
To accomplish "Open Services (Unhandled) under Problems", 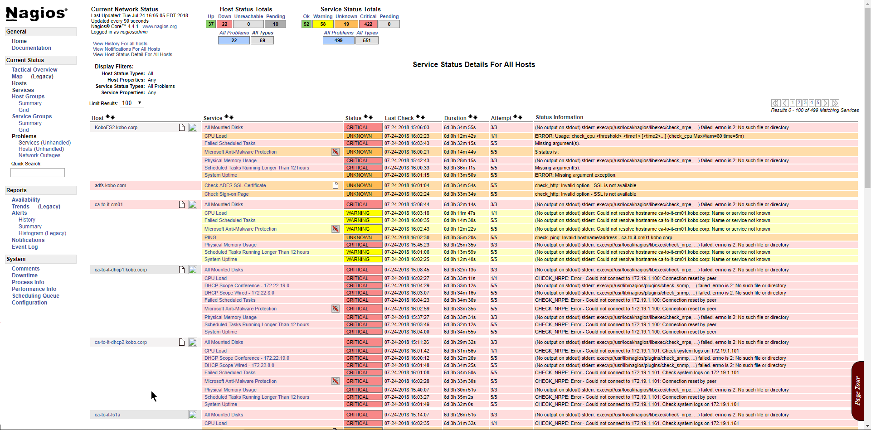I will pyautogui.click(x=44, y=143).
